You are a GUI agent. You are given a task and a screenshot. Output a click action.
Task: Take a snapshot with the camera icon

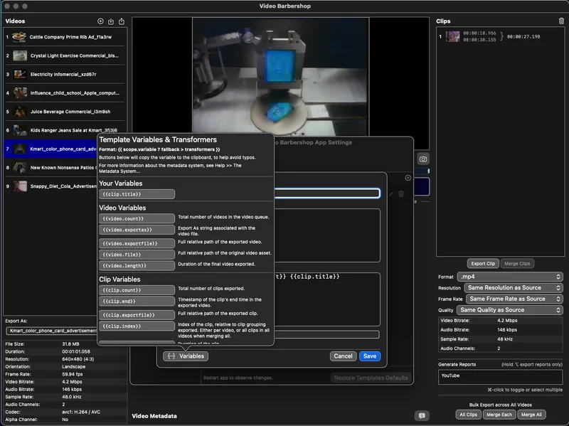(422, 159)
